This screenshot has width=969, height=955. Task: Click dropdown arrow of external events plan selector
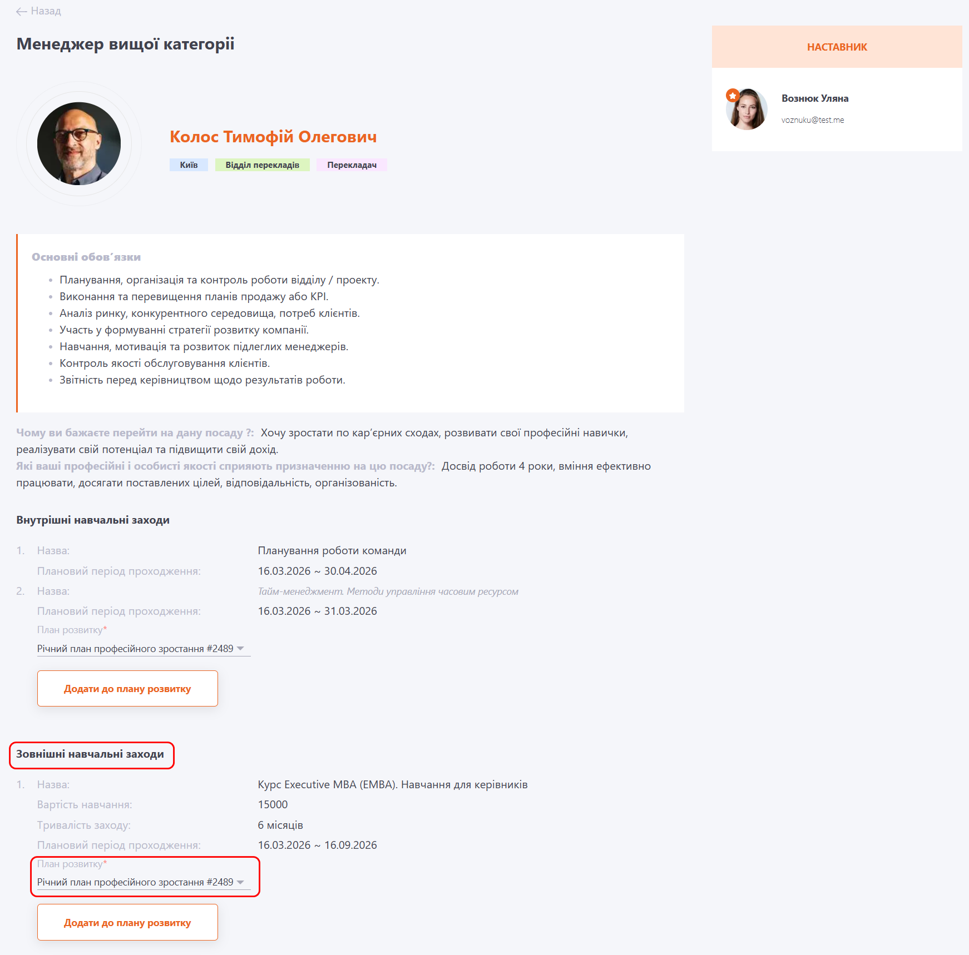click(240, 882)
